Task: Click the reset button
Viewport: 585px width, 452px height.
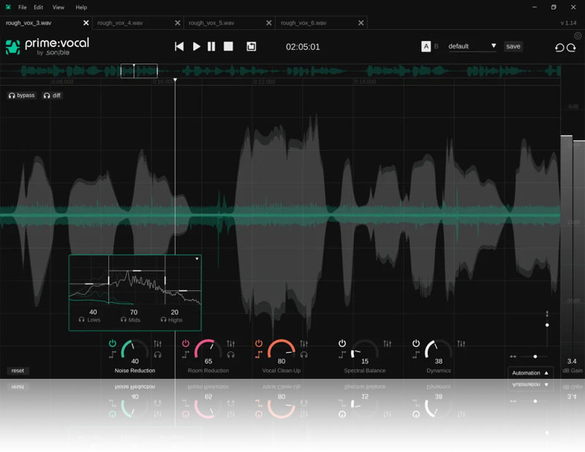Action: click(18, 371)
